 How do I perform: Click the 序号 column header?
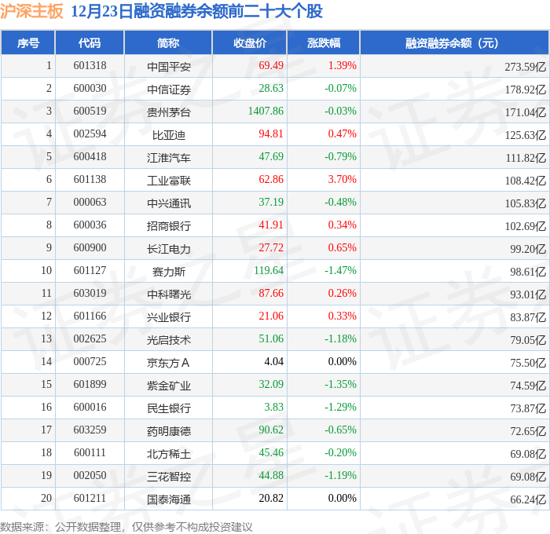(28, 43)
